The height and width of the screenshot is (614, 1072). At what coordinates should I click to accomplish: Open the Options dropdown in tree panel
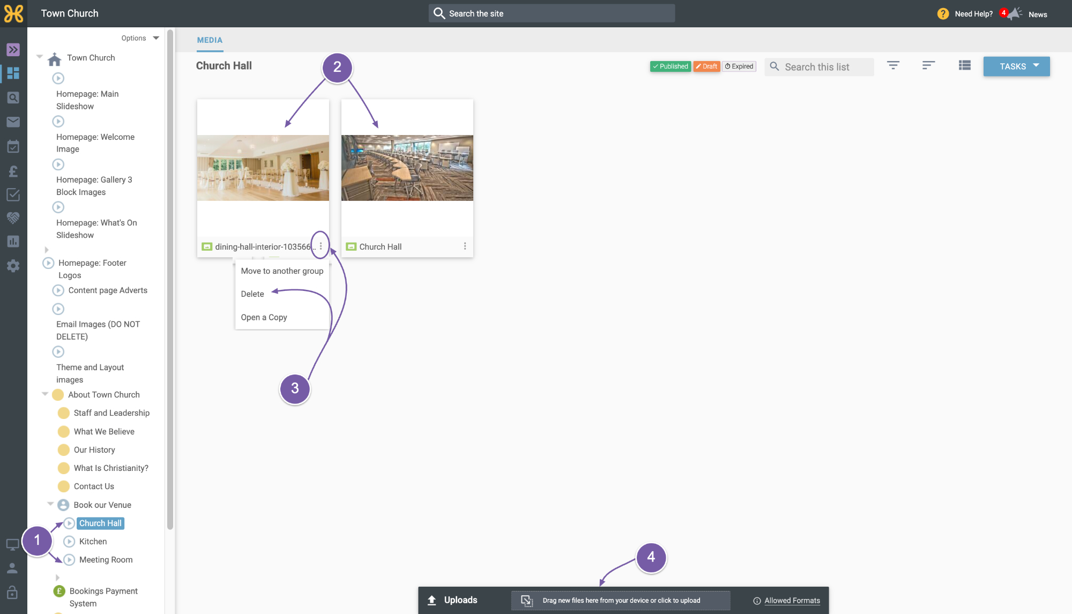[x=140, y=38]
